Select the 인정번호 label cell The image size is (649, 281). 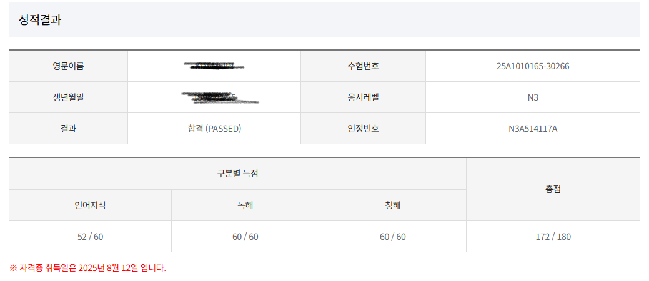click(363, 128)
